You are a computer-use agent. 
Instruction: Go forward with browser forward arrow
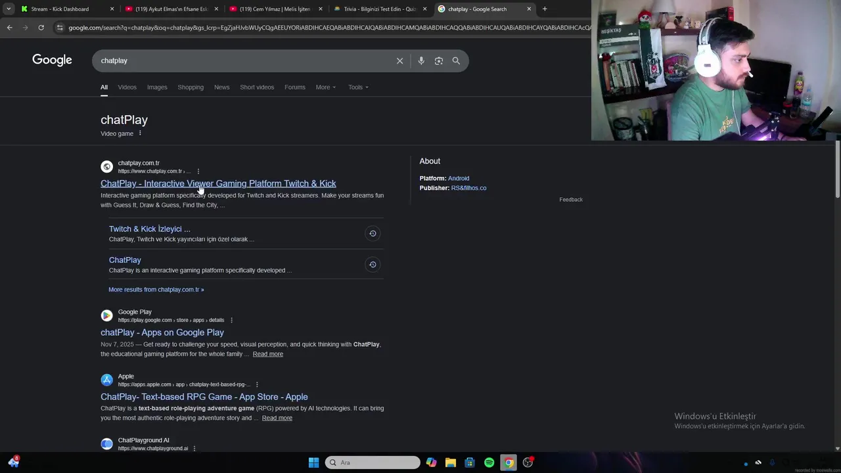(x=25, y=28)
